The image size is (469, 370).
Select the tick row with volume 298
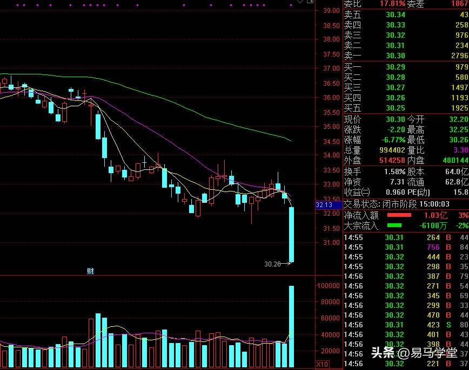406,266
